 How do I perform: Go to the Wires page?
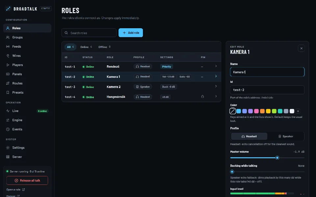point(27,56)
